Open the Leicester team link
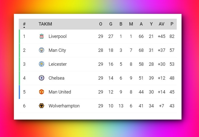 click(57, 64)
